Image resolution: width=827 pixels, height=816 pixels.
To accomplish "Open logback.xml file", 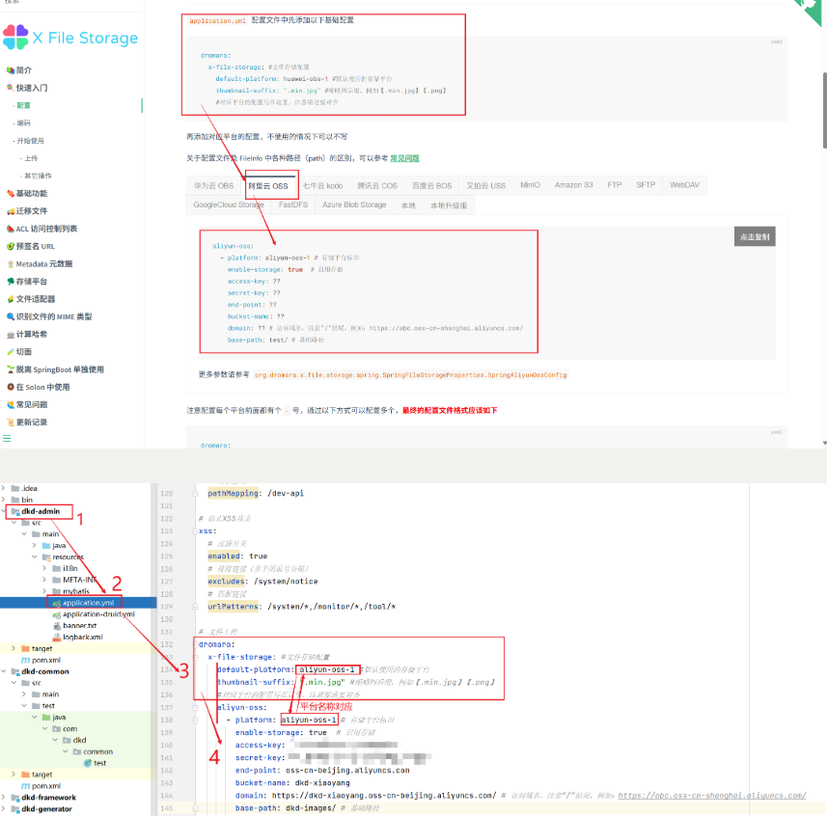I will click(x=82, y=638).
